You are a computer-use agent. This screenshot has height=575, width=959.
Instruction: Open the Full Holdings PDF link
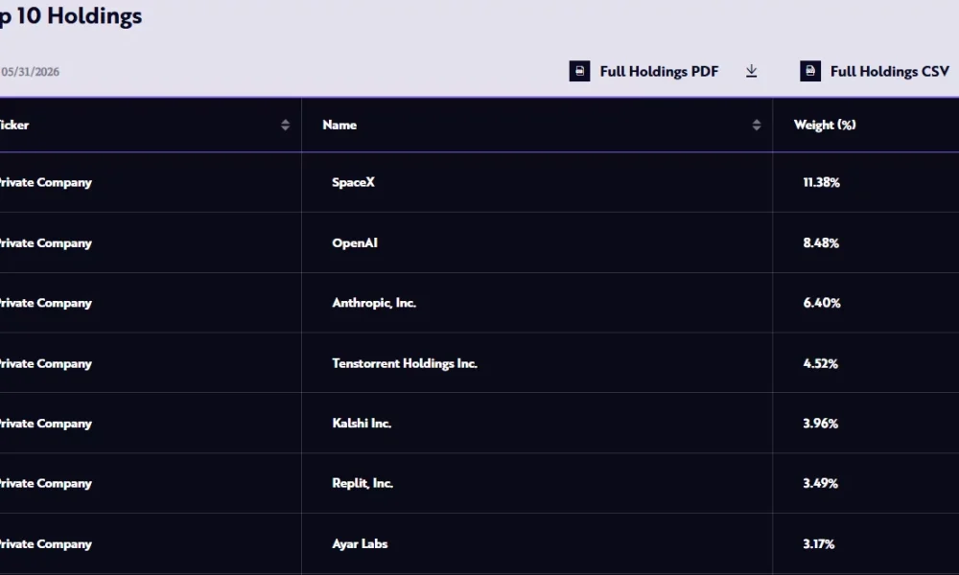pos(659,72)
